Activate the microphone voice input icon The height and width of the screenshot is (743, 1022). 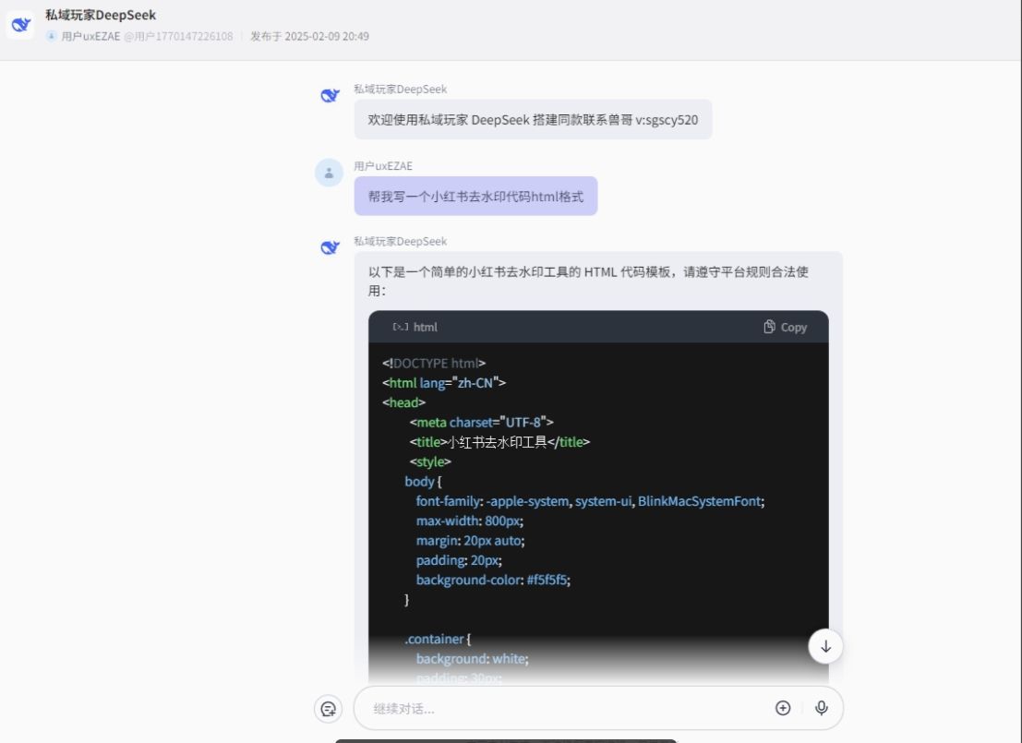pyautogui.click(x=822, y=708)
